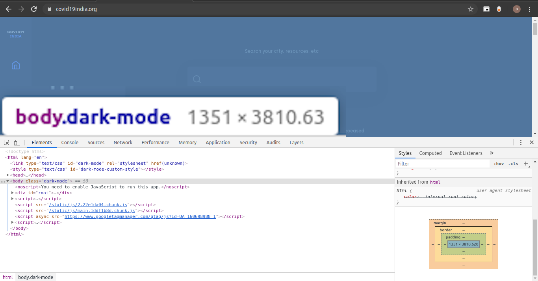Select the Computed sub-tab
This screenshot has height=281, width=538.
pos(430,153)
